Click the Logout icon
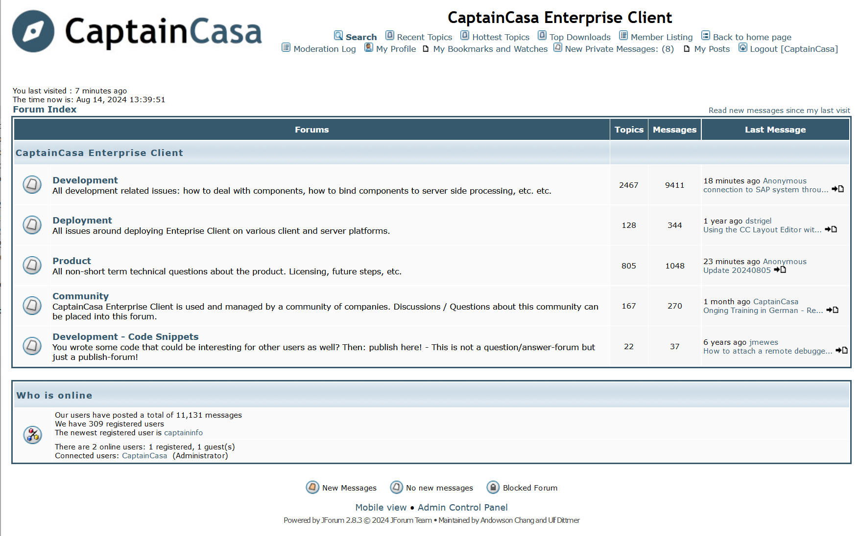Screen dimensions: 860x536 click(x=742, y=47)
